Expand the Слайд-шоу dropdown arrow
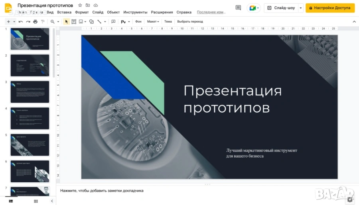The height and width of the screenshot is (205, 359). 300,8
